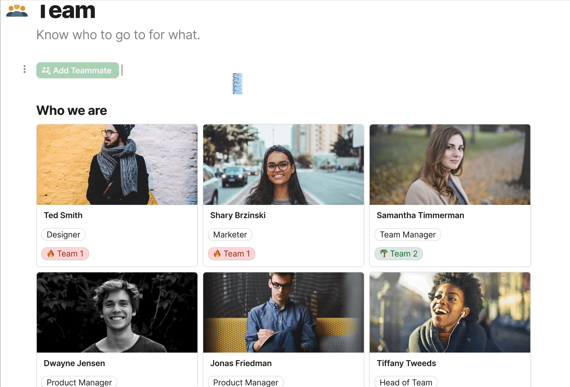
Task: Click the Team 2 green tag
Action: coord(399,254)
